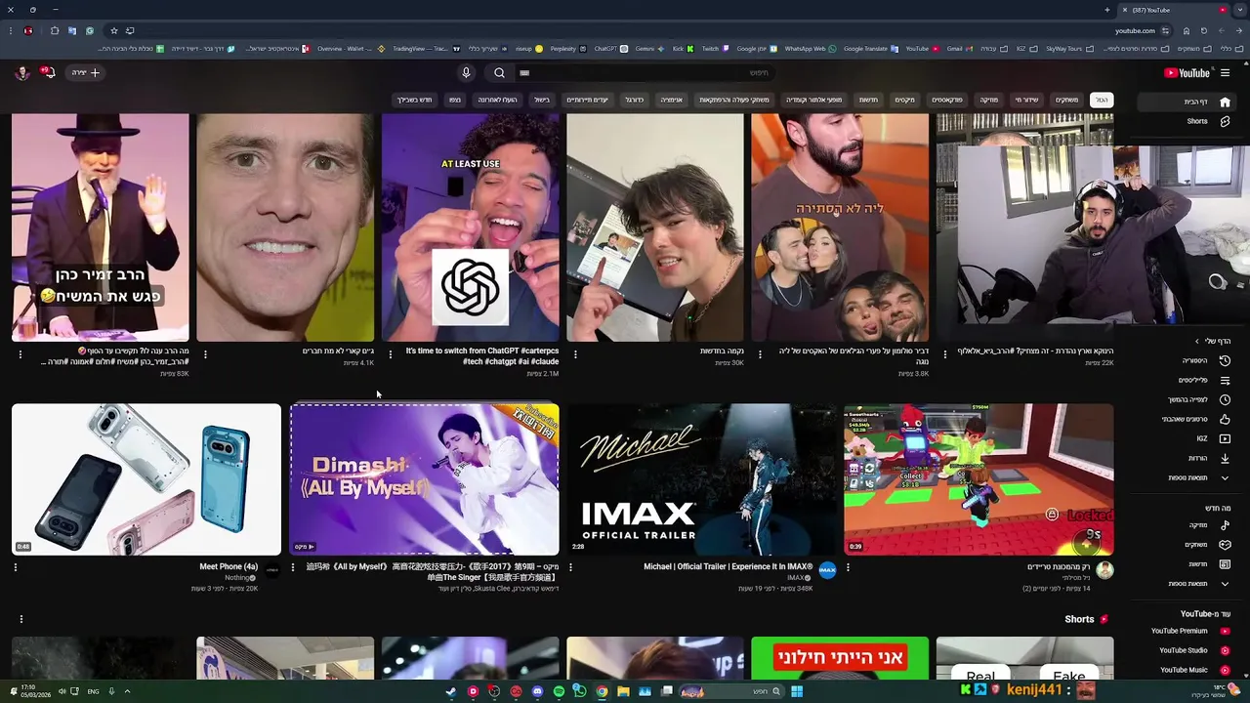Open Michael IMAX official trailer thumbnail
This screenshot has width=1250, height=703.
tap(701, 479)
